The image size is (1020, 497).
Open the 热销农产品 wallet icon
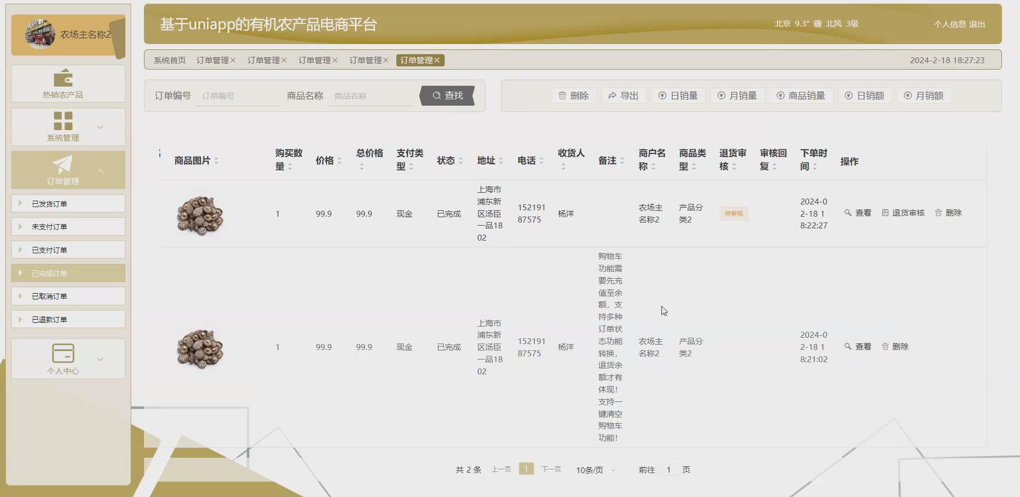point(63,78)
